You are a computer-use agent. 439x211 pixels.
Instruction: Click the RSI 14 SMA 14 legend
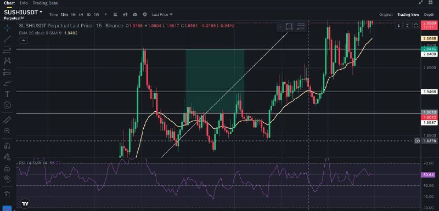click(39, 163)
